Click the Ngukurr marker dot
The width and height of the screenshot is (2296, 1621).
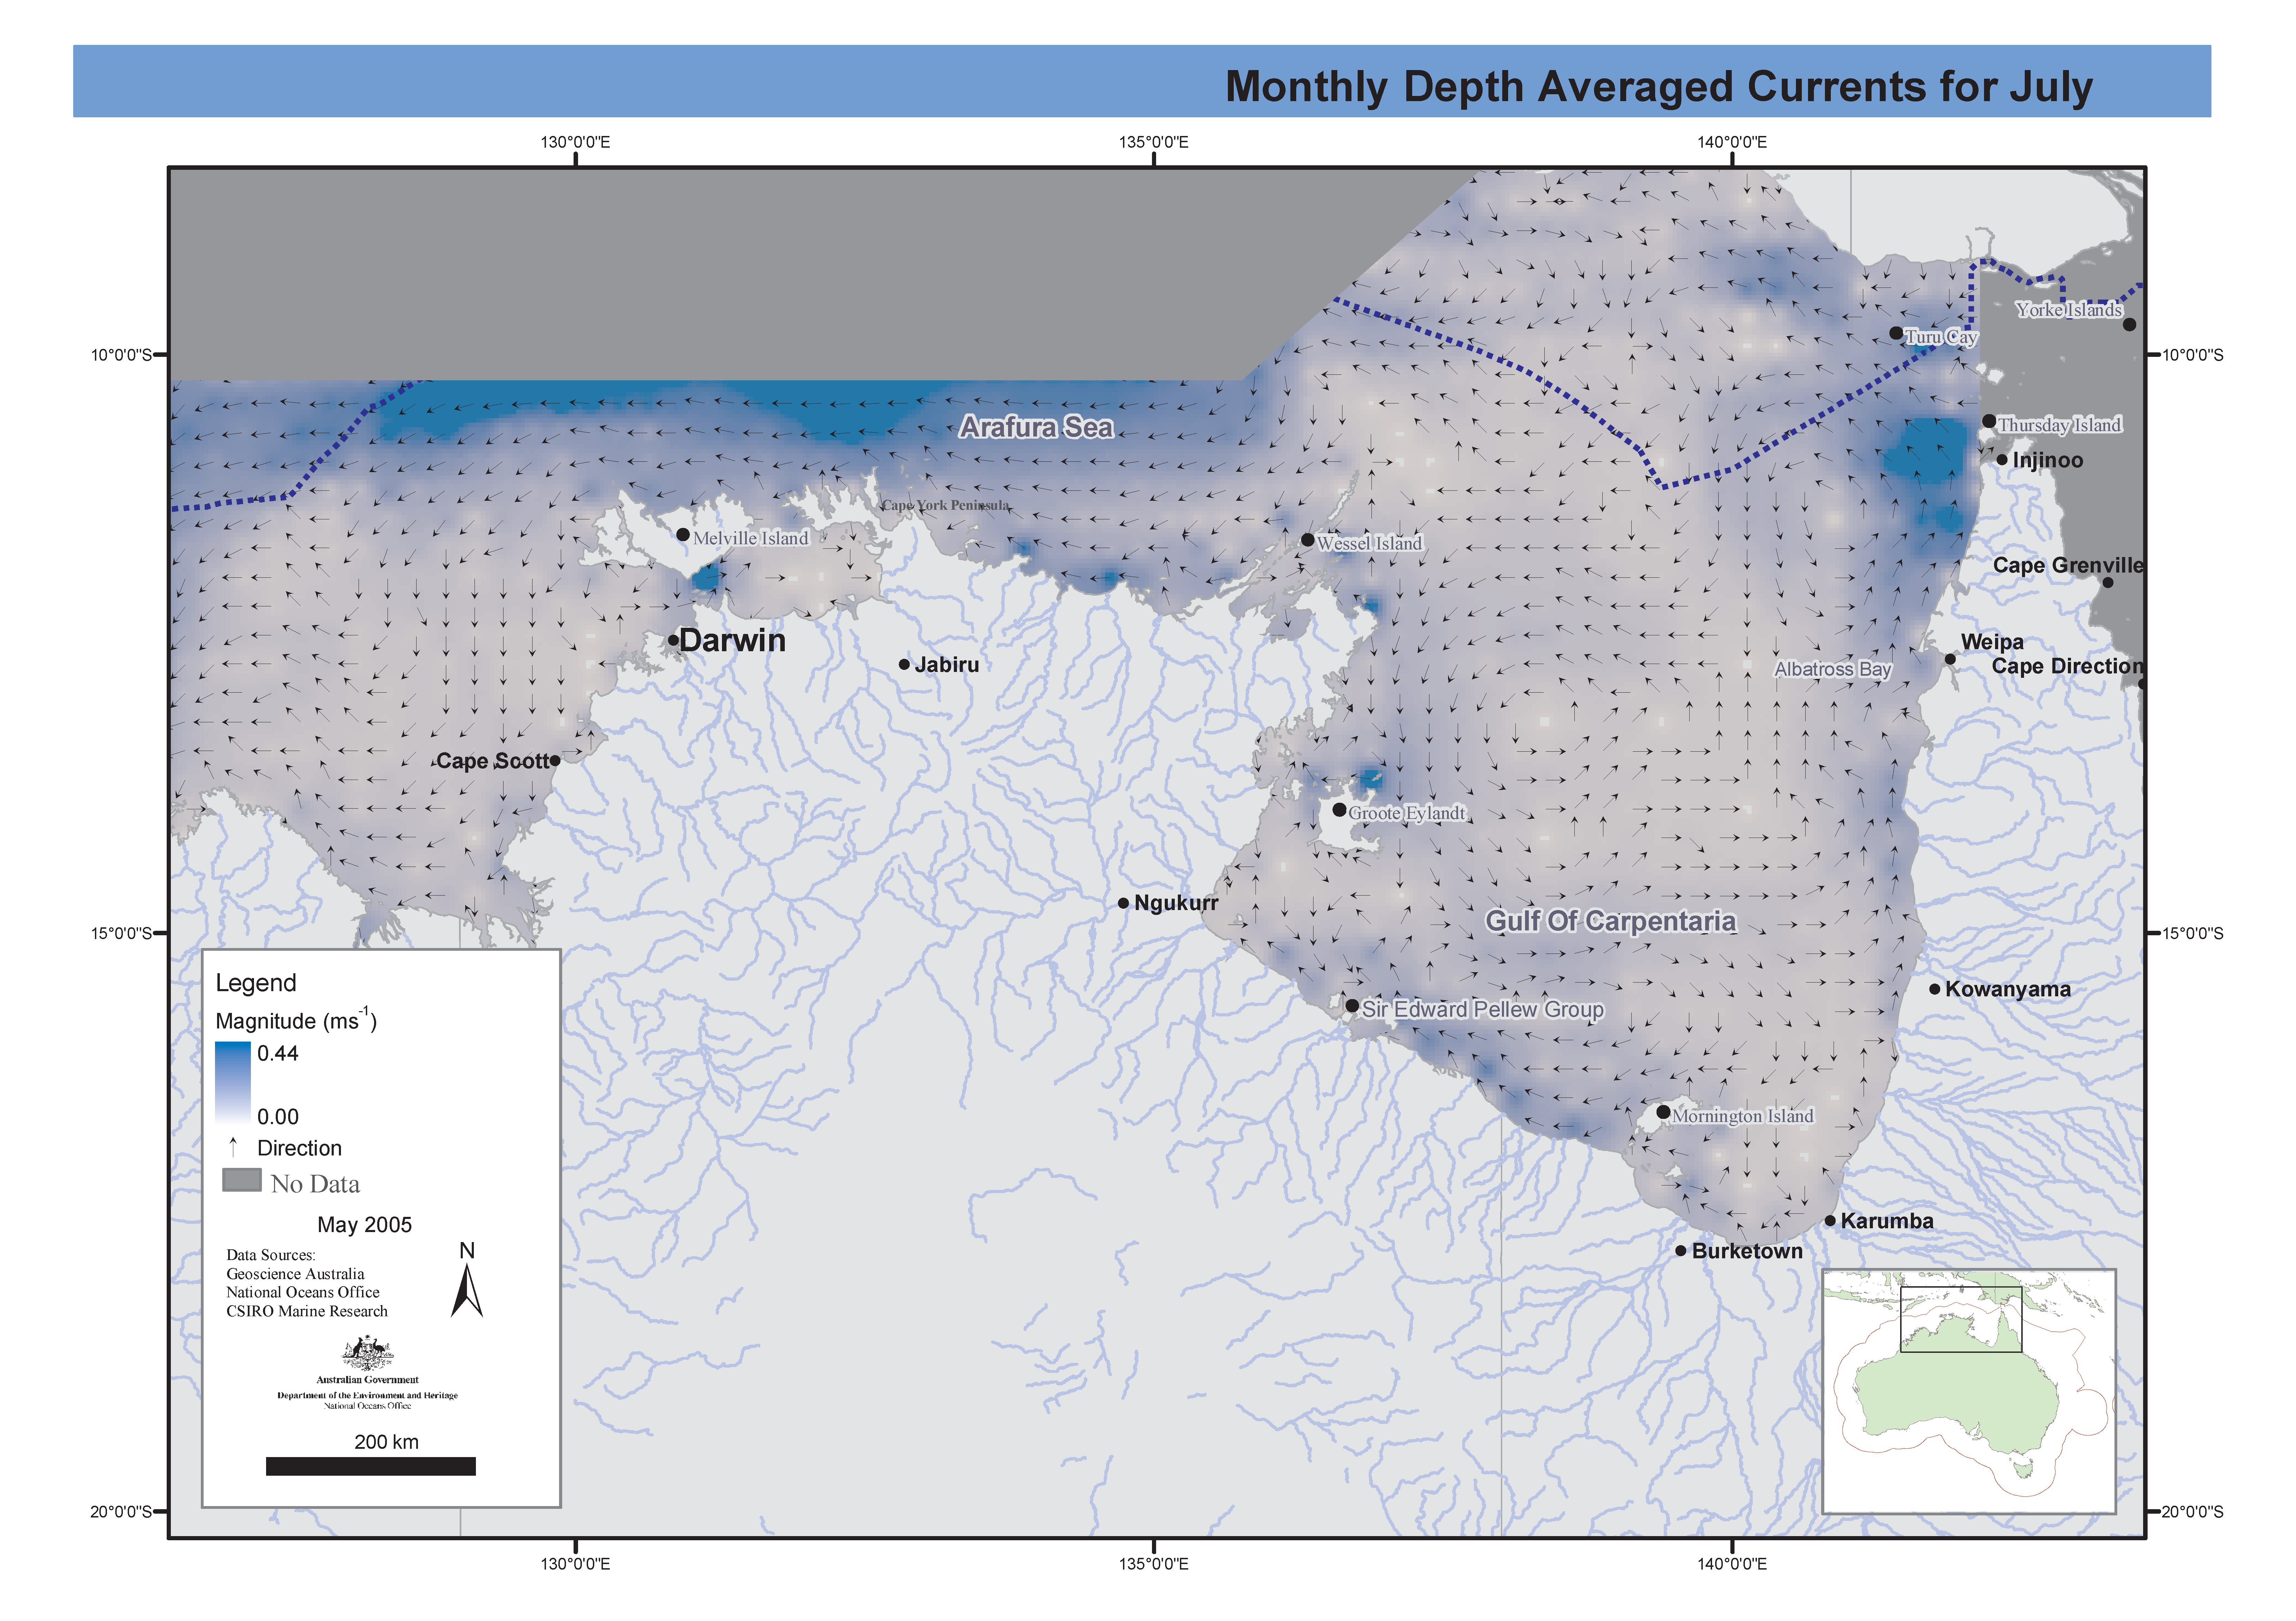1123,903
